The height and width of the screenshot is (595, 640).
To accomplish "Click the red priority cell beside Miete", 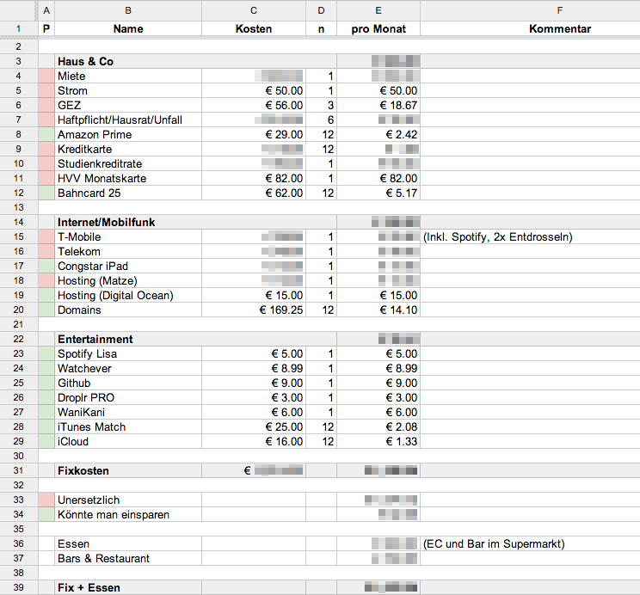I will [46, 76].
